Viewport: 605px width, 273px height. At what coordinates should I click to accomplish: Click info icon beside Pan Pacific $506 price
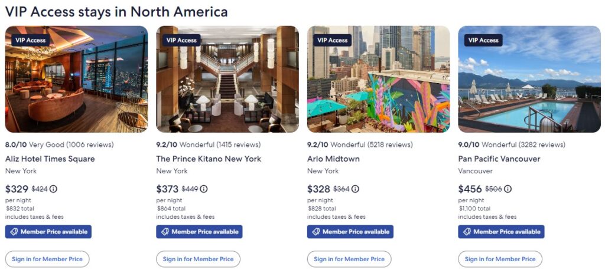coord(508,189)
